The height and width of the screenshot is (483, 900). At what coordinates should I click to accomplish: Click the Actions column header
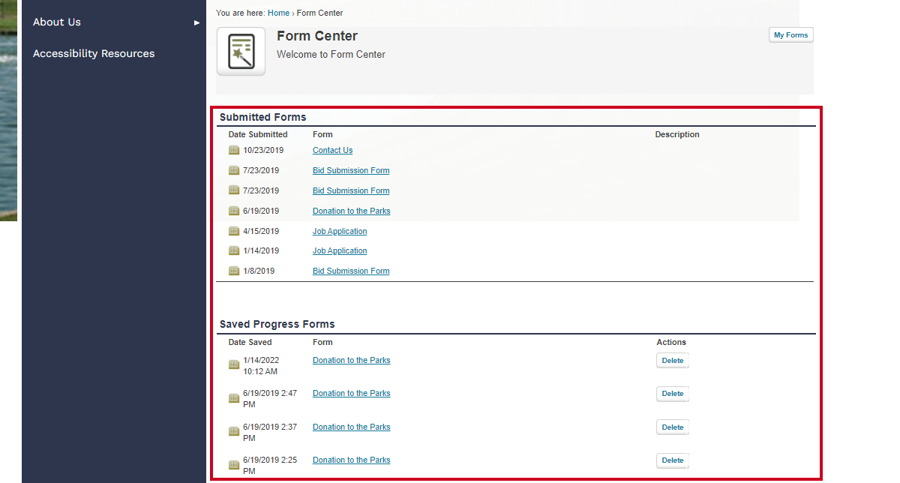671,342
